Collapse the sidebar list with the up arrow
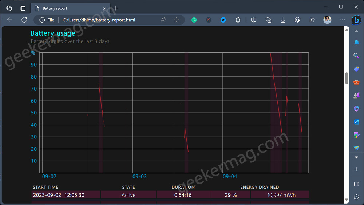 [x=356, y=31]
